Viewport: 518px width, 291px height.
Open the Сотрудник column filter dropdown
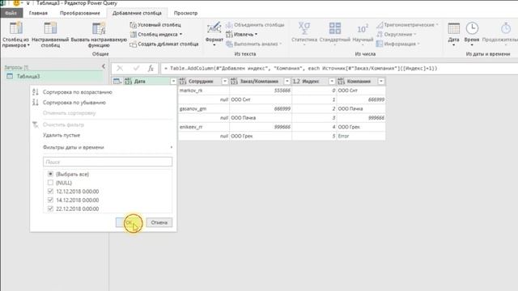click(x=225, y=81)
